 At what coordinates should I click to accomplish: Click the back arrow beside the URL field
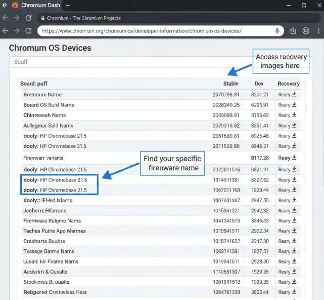6,31
